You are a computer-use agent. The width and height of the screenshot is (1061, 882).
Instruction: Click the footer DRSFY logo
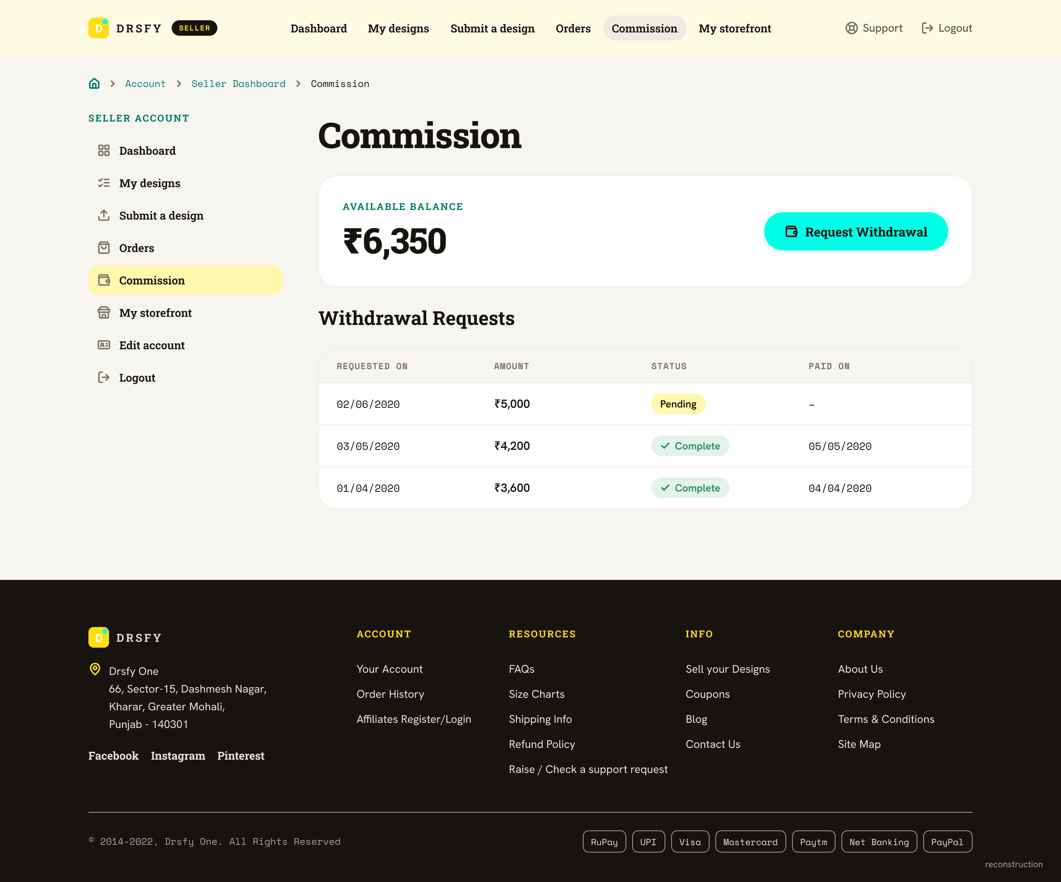point(125,637)
